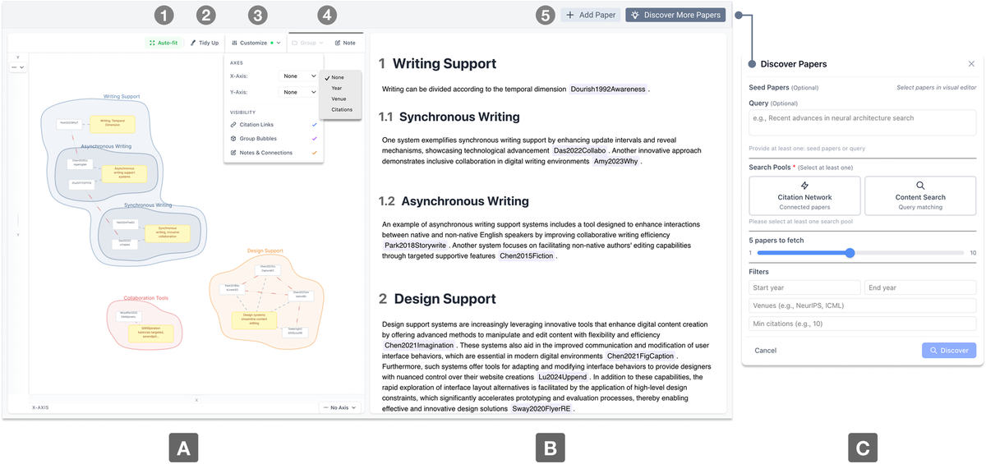This screenshot has width=986, height=464.
Task: Click the Chen2021FigCaption citation chip
Action: coord(641,356)
